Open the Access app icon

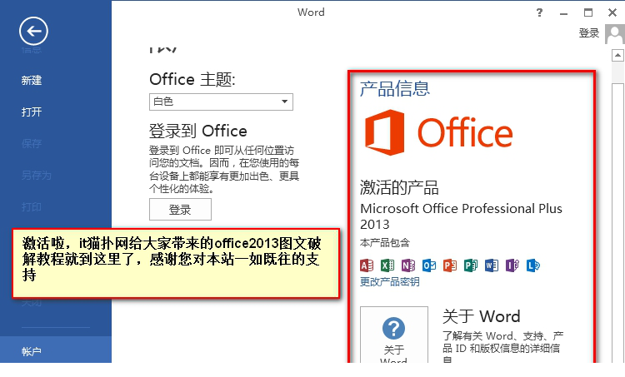367,265
